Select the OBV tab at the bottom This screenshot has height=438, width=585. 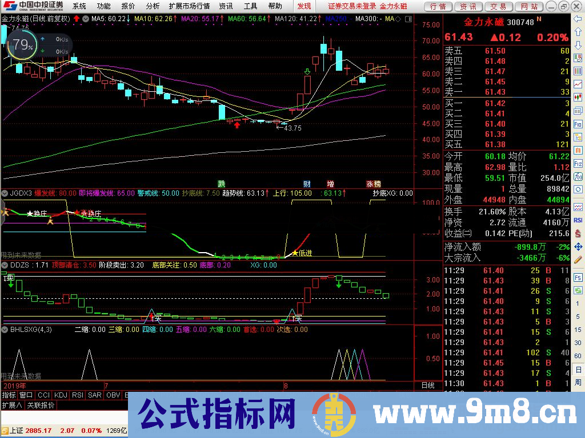(x=113, y=395)
